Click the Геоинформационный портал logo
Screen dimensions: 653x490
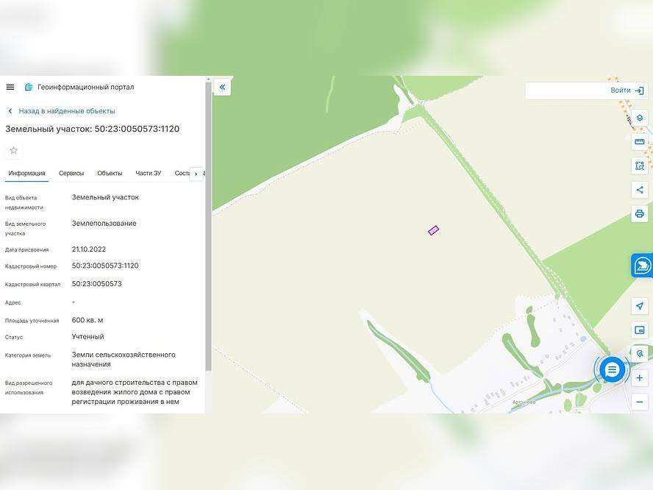[29, 87]
